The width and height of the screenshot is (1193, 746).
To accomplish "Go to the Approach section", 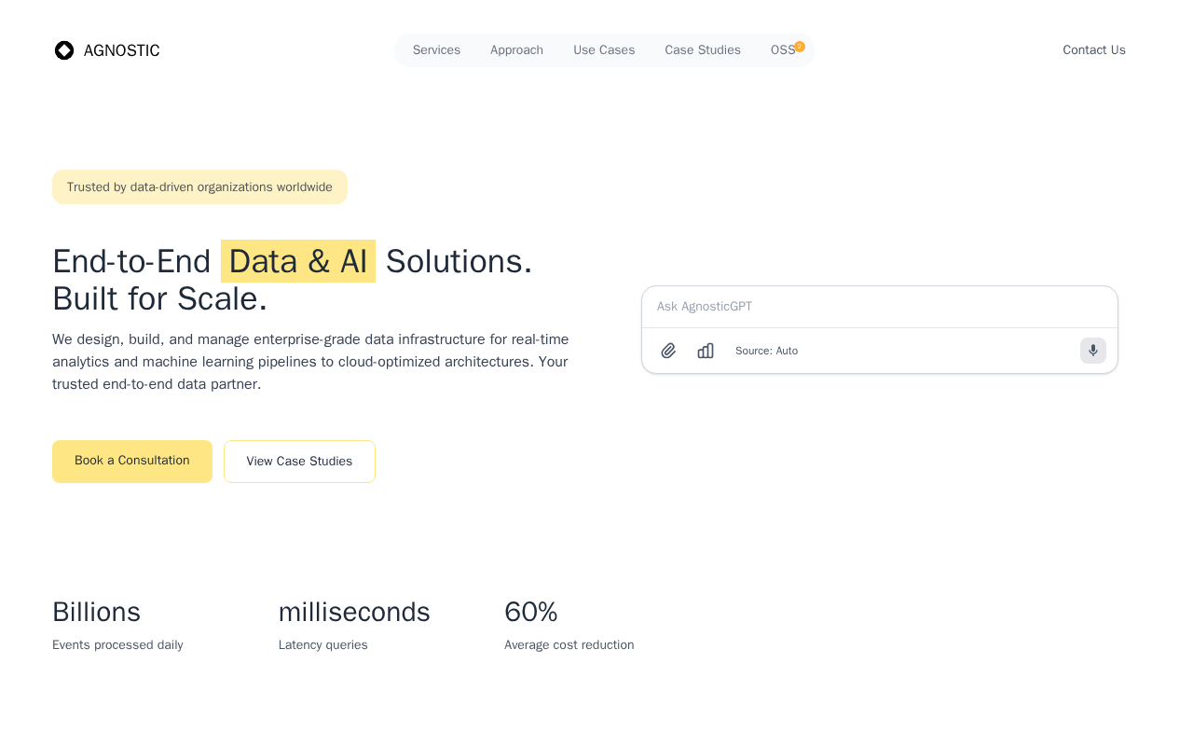I will tap(516, 50).
